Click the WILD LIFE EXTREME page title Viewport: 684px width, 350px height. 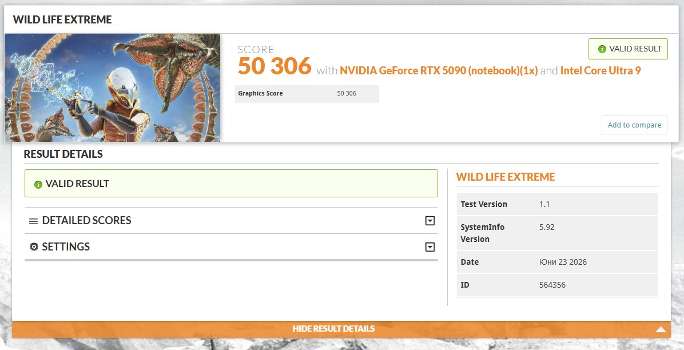[x=62, y=19]
